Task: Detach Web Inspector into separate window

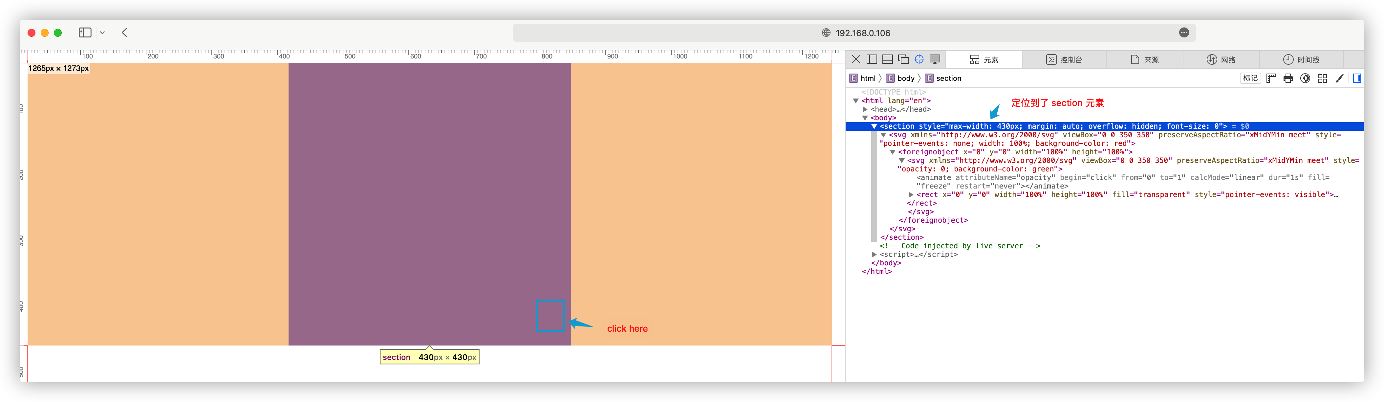Action: point(903,59)
